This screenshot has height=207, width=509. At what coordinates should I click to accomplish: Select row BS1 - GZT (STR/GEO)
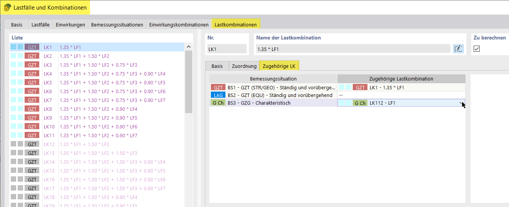(x=273, y=87)
